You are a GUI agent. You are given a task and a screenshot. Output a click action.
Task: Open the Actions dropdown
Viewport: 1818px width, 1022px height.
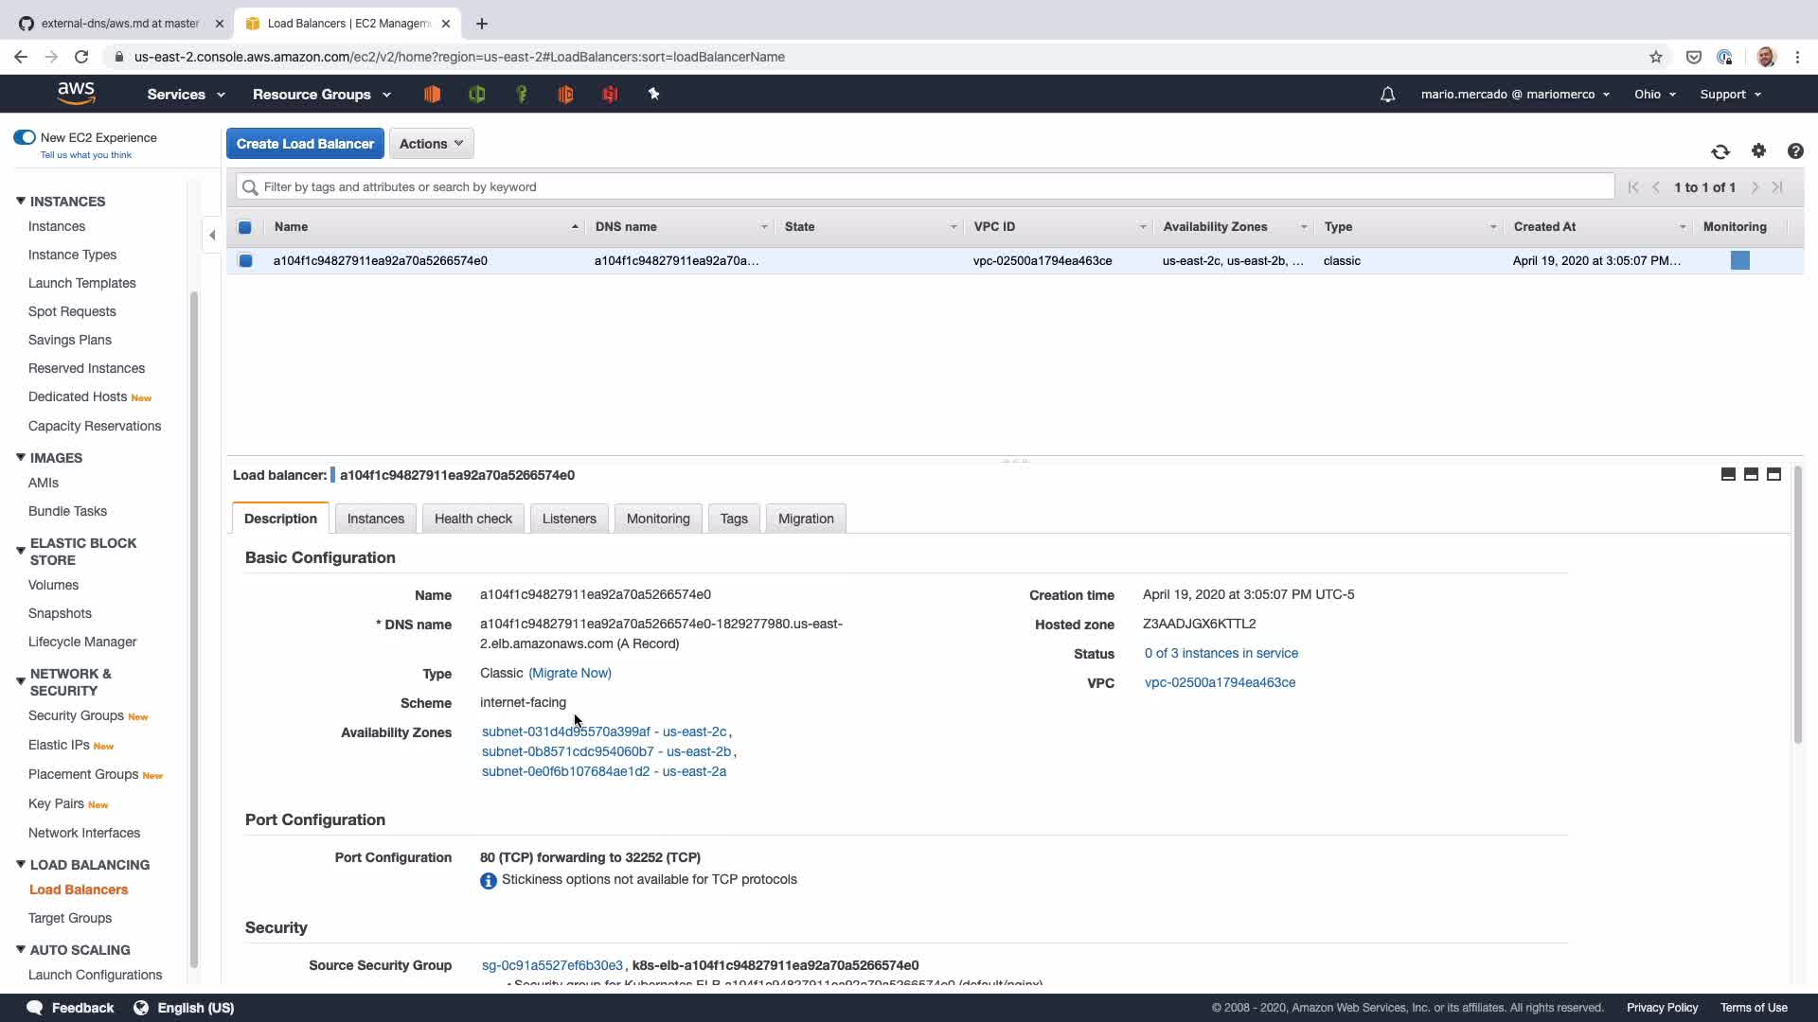[431, 144]
